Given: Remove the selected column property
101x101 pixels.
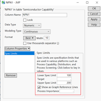Looking at the screenshot, I should point(11,75).
